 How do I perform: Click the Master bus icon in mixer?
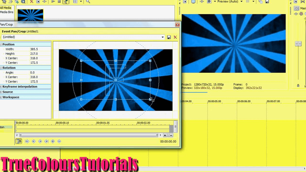click(x=296, y=8)
